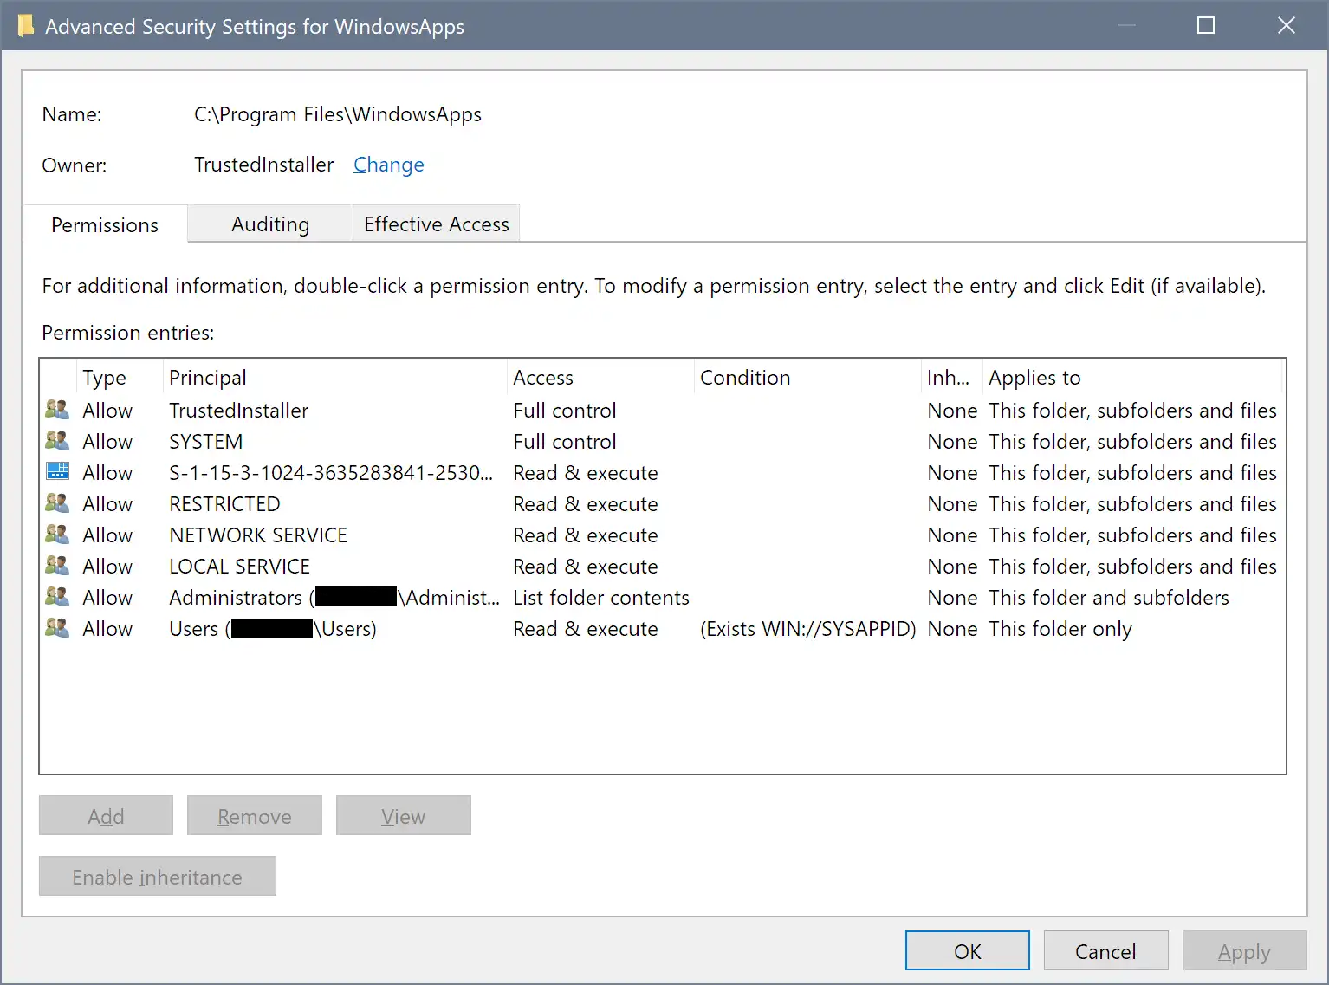Click the group icon beside RESTRICTED entry
The image size is (1329, 985).
[56, 502]
